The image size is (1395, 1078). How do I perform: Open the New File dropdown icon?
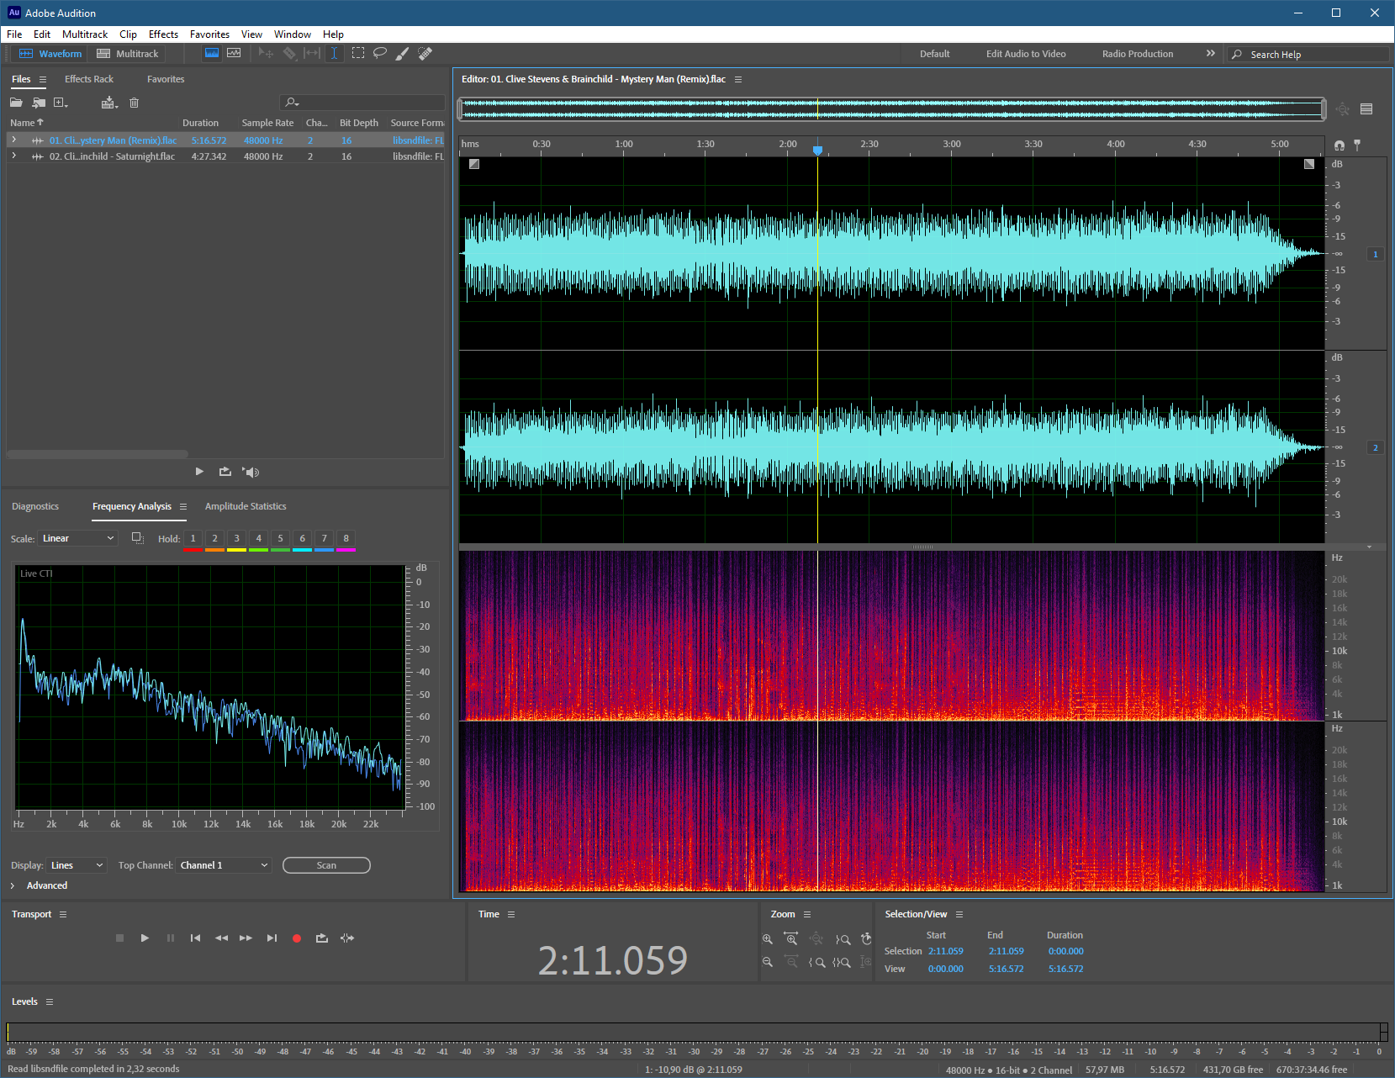[61, 103]
